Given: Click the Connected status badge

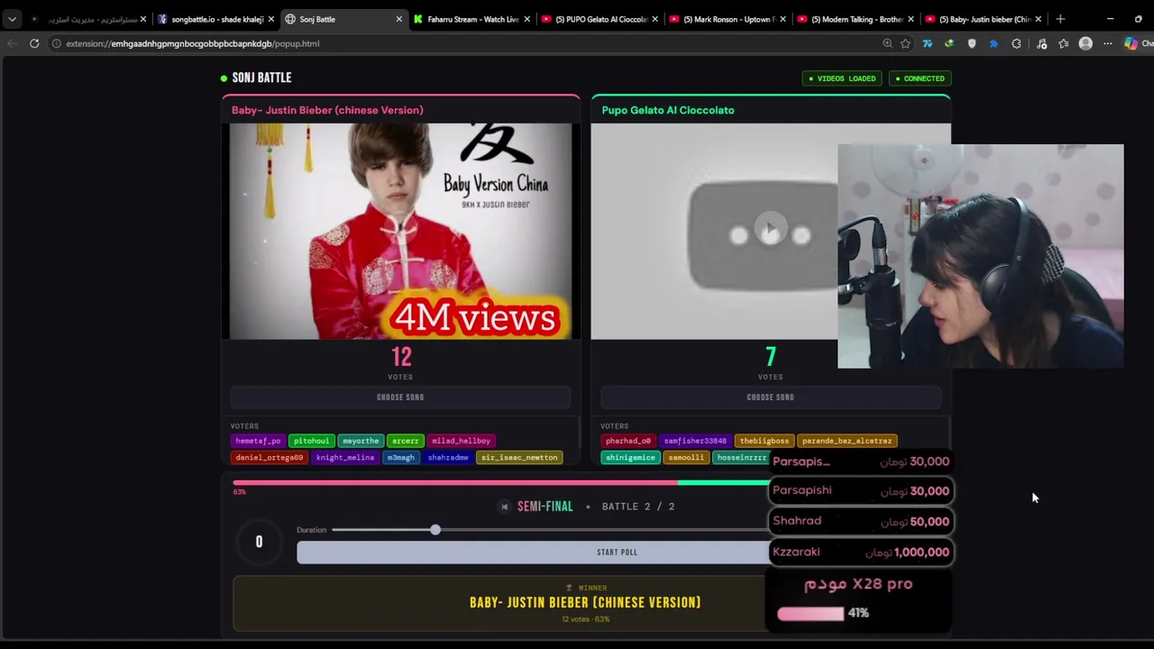Looking at the screenshot, I should pos(920,78).
